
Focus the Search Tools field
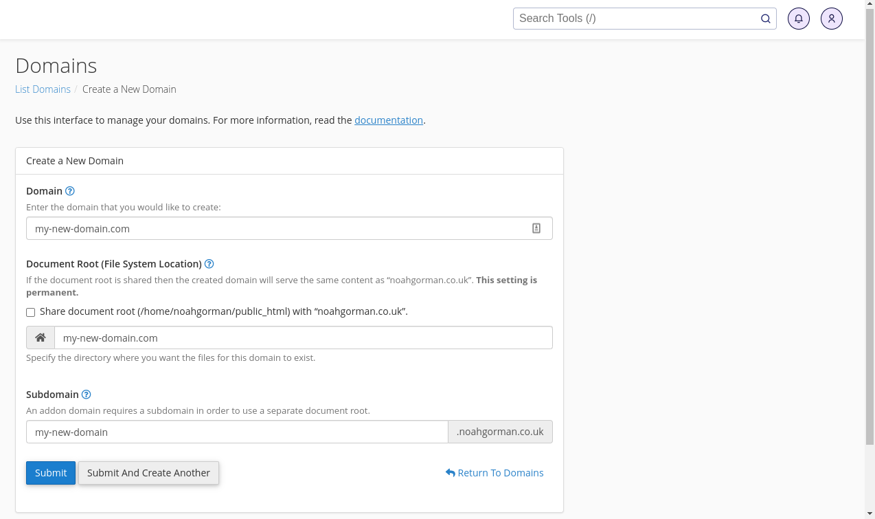click(635, 19)
